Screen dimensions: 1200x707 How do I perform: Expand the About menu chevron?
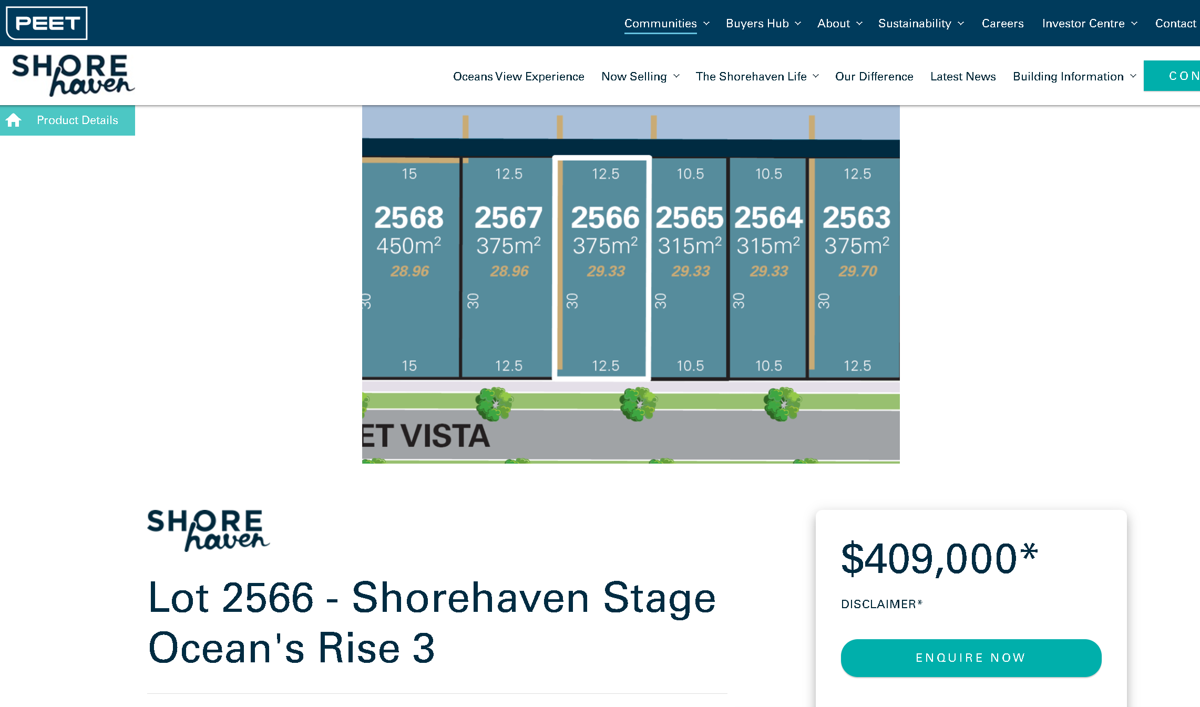pyautogui.click(x=859, y=24)
